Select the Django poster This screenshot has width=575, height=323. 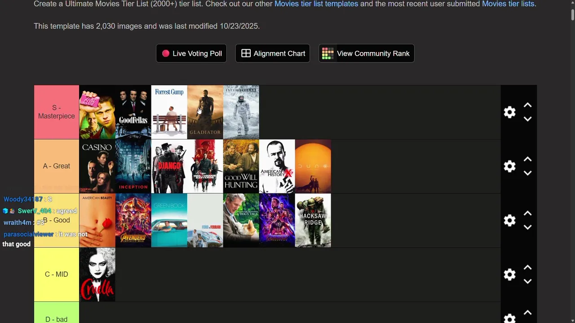coord(169,166)
